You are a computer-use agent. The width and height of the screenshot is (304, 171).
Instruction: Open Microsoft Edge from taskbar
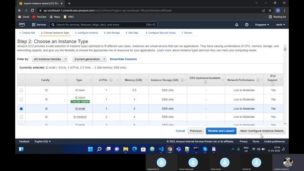[x=134, y=149]
